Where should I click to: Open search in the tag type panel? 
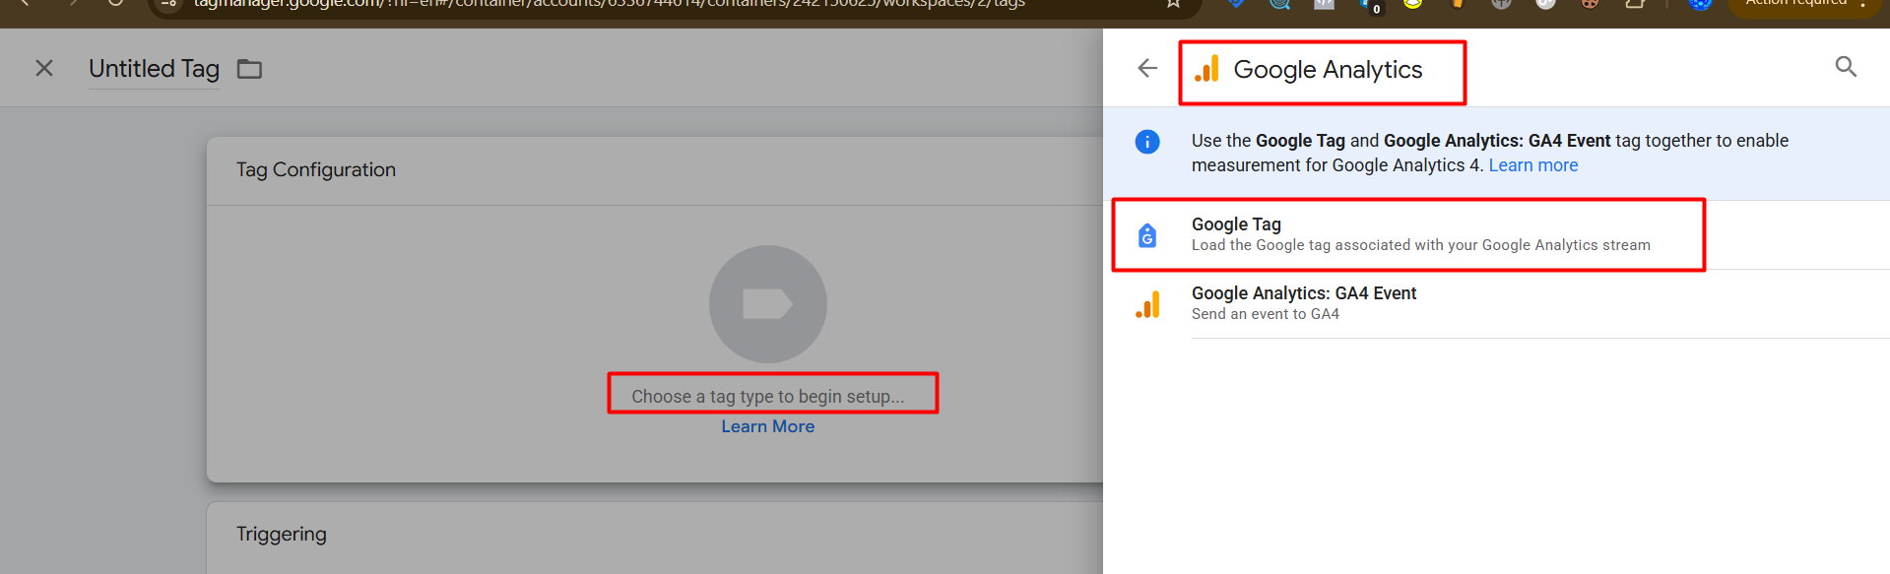[1846, 67]
